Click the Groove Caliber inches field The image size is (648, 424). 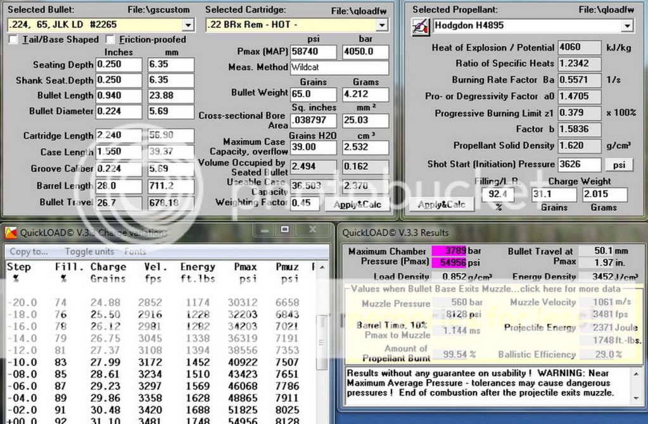(118, 169)
